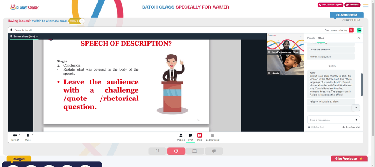
Task: Open Screen share tab three-dot options
Action: [x=37, y=37]
